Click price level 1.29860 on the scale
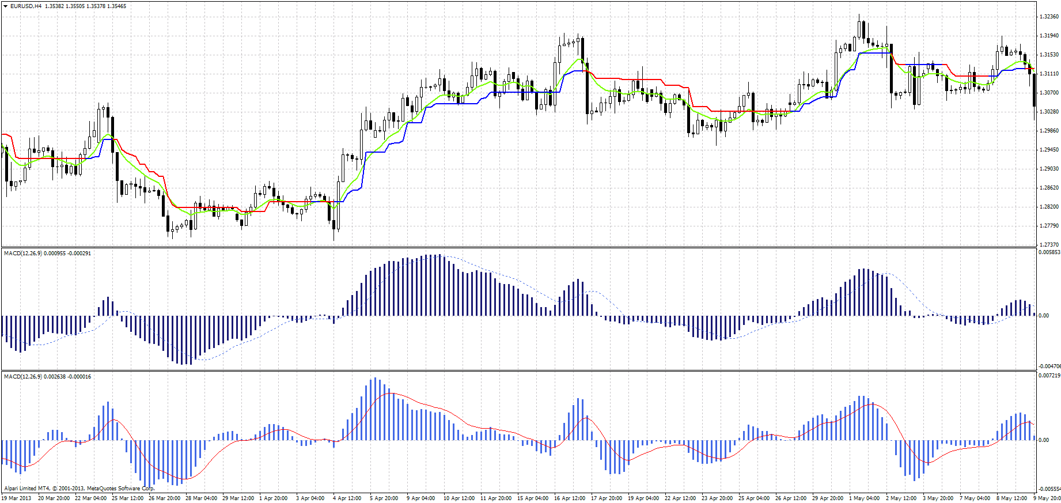 tap(1049, 131)
